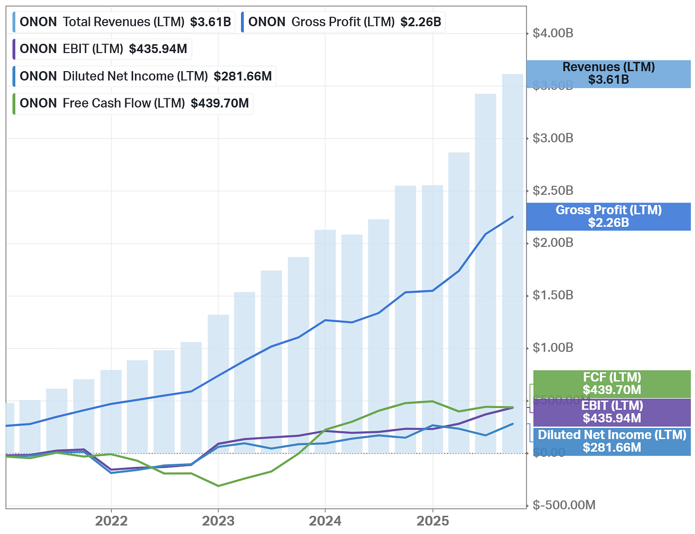Click the ONON Free Cash Flow (LTM) legend

click(x=133, y=104)
